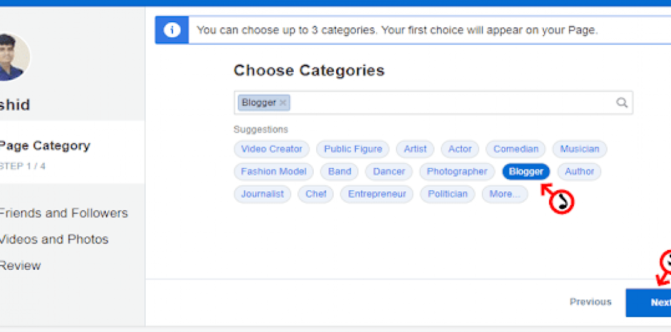671x332 pixels.
Task: Toggle the Video Creator category chip
Action: pyautogui.click(x=271, y=149)
